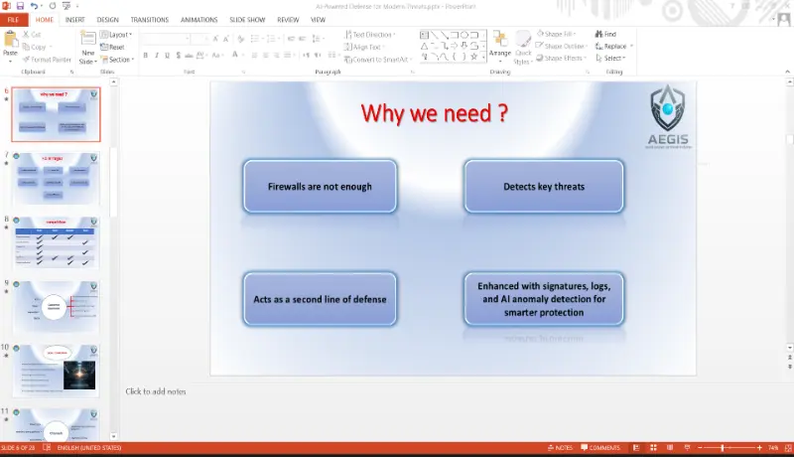Viewport: 794px width, 457px height.
Task: Decrease list indent level
Action: [291, 39]
